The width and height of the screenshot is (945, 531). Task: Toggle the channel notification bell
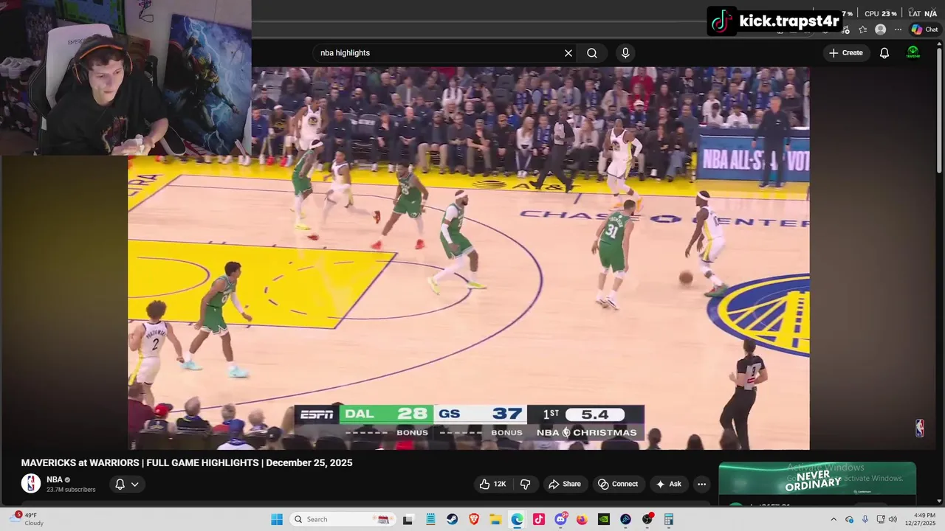(120, 485)
